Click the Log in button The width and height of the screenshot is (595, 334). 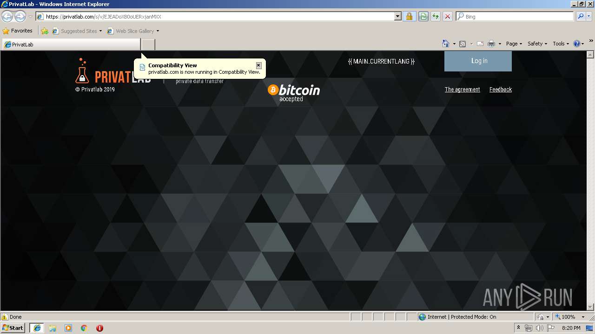(478, 61)
